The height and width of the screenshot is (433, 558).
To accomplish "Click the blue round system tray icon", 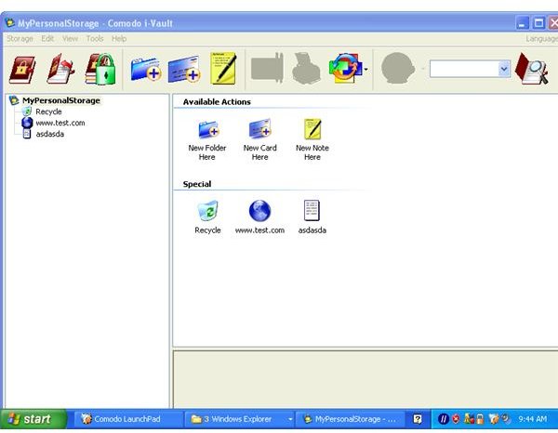I will pyautogui.click(x=443, y=419).
